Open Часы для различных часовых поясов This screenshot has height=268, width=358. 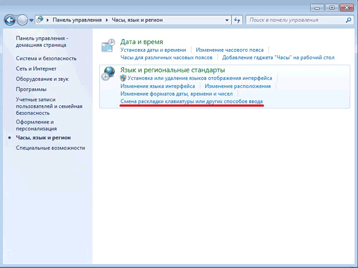[x=166, y=57]
